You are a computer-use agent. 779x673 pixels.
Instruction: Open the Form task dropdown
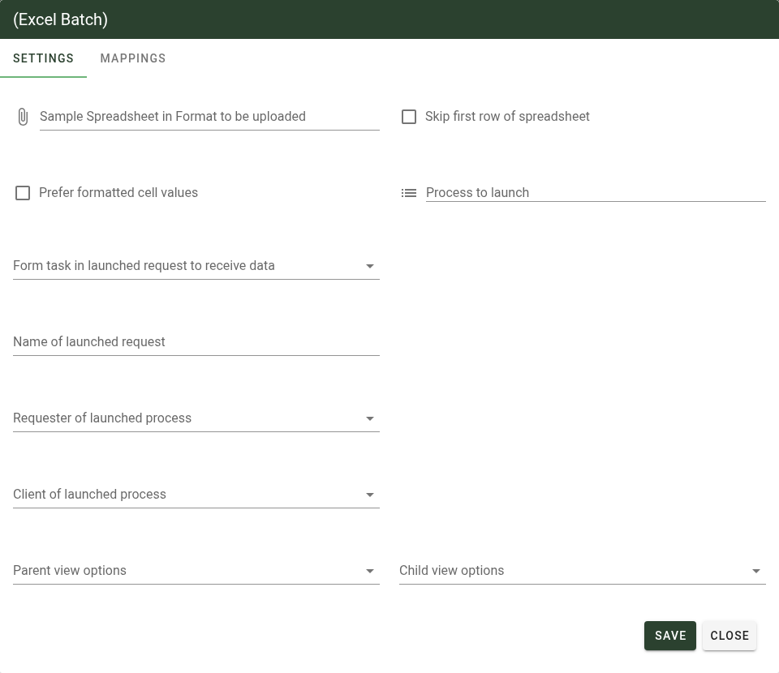[370, 266]
